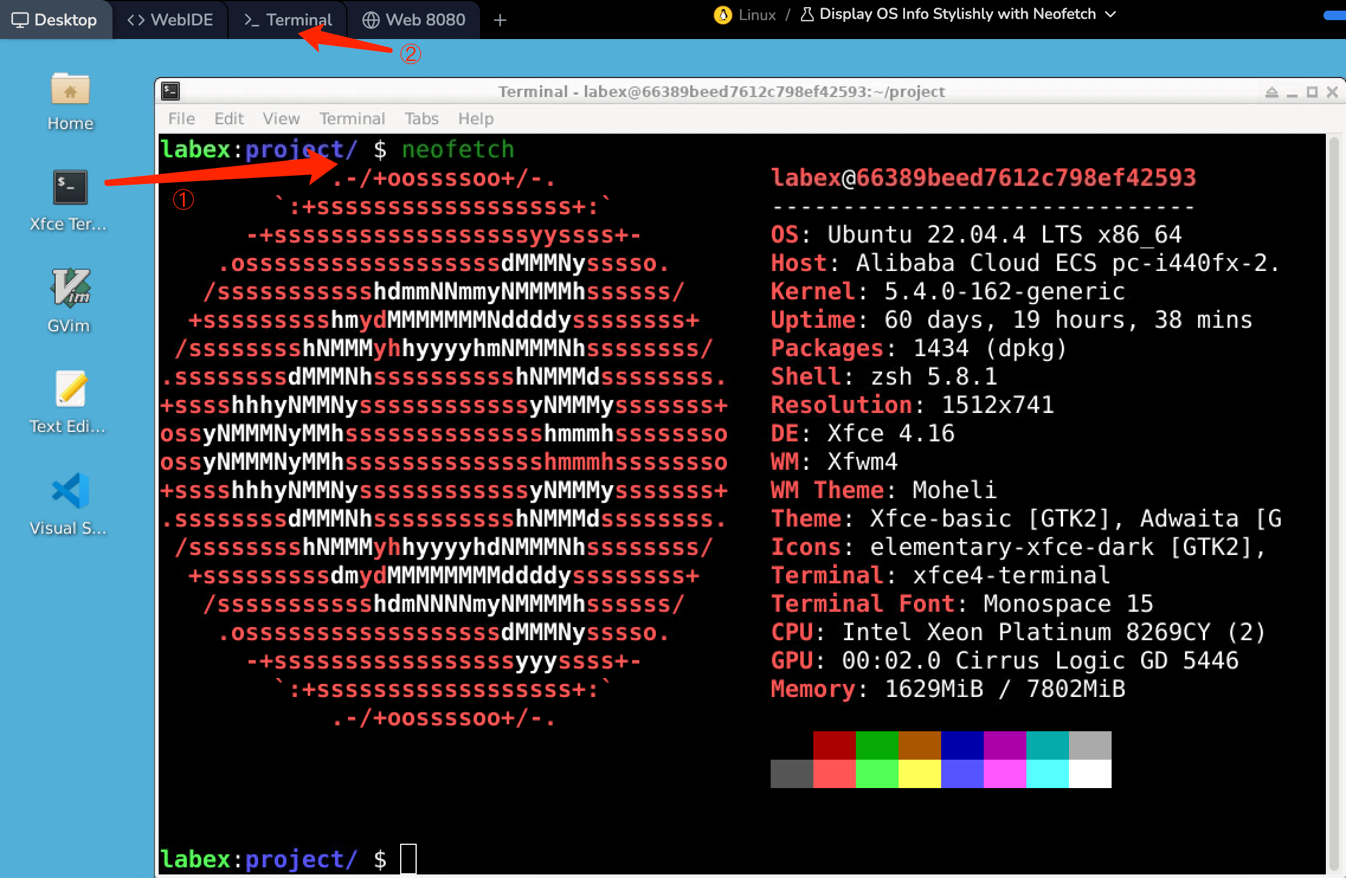Click the dark blue color block
1346x878 pixels.
tap(962, 745)
